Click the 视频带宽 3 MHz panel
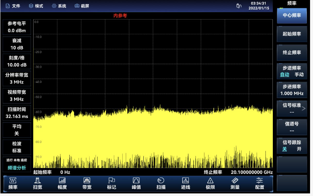Image resolution: width=313 pixels, height=196 pixels. 17,95
